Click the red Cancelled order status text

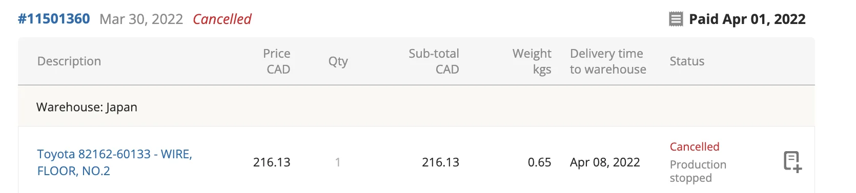click(222, 19)
